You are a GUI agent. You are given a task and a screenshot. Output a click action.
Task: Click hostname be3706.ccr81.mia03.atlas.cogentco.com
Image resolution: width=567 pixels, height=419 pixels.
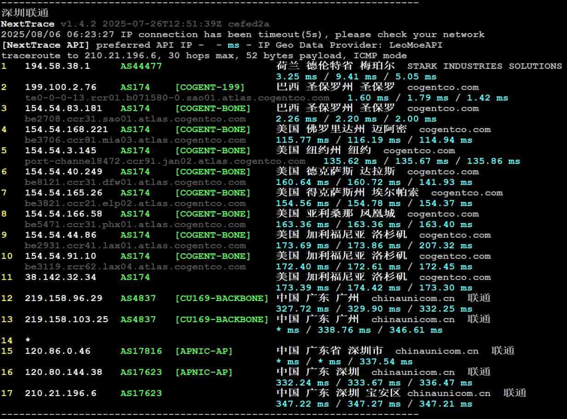tap(135, 140)
